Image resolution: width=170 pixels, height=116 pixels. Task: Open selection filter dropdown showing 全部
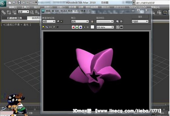point(24,12)
